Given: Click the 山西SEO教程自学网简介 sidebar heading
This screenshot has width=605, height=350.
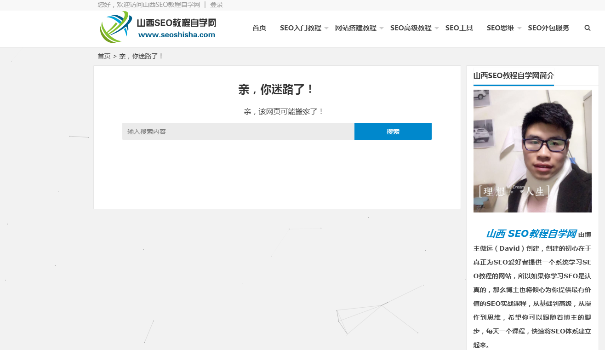Looking at the screenshot, I should 513,76.
